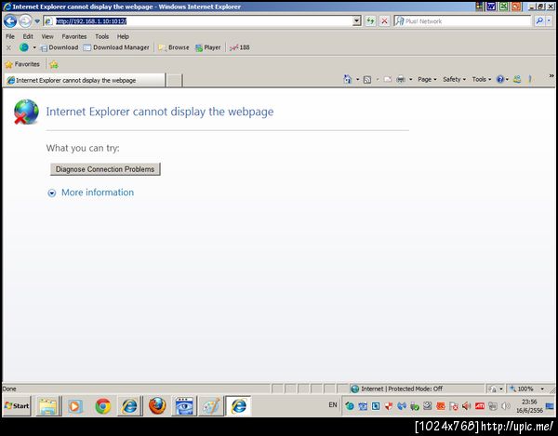This screenshot has height=436, width=558.
Task: Click Internet Protected Mode status zone
Action: [402, 389]
